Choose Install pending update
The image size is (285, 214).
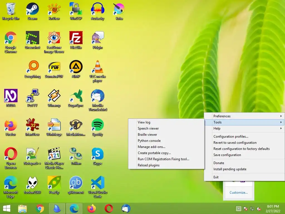[x=244, y=169]
